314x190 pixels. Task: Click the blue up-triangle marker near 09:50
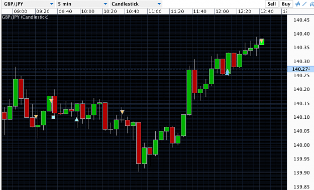pyautogui.click(x=77, y=119)
